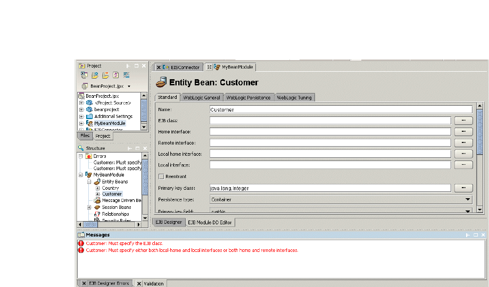Select the MyBeanModule node icon in Project tree
The height and width of the screenshot is (287, 489).
coord(89,123)
